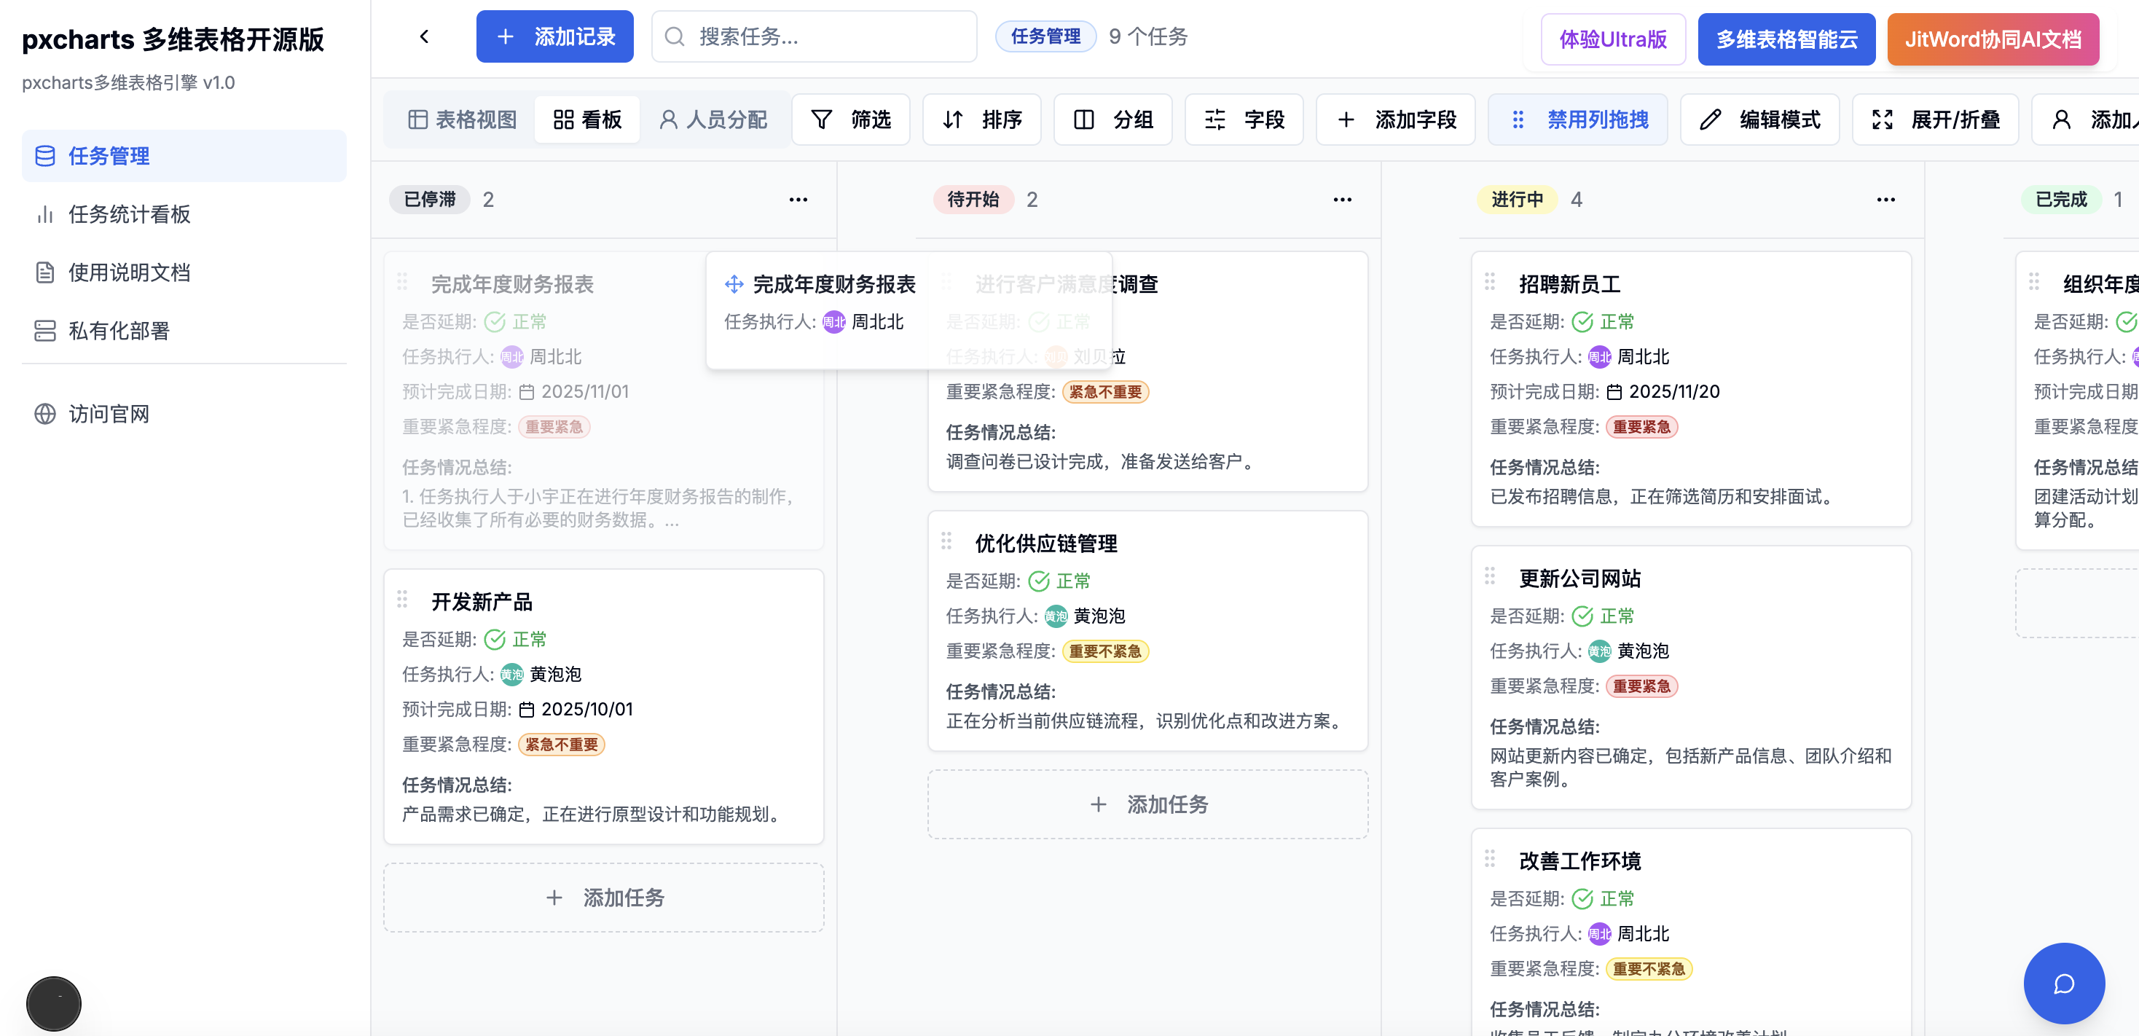The height and width of the screenshot is (1036, 2139).
Task: Click 添加任务 under 待开始 column
Action: pyautogui.click(x=1147, y=804)
